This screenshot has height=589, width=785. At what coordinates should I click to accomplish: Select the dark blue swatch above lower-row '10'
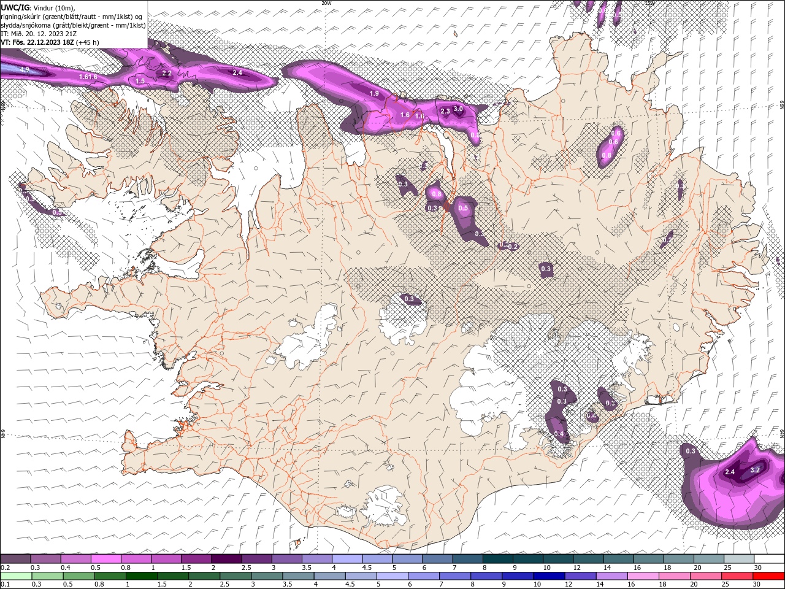[548, 576]
